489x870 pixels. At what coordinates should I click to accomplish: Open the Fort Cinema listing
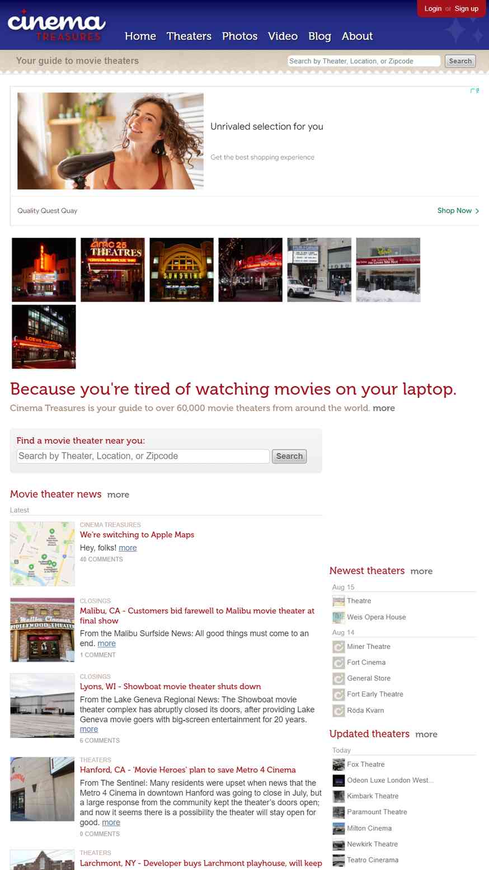tap(366, 663)
